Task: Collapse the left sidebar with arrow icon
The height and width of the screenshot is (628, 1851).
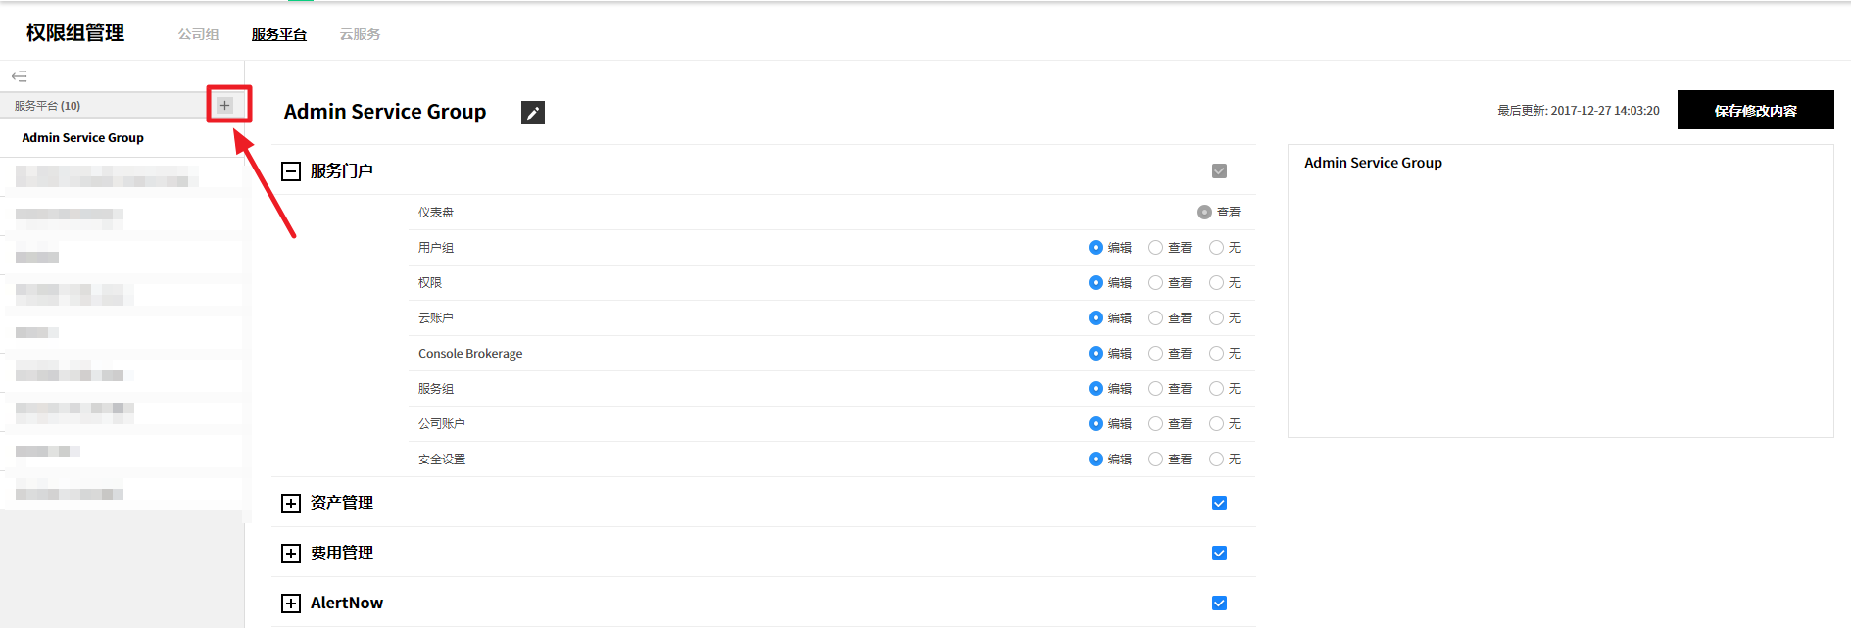Action: tap(19, 76)
